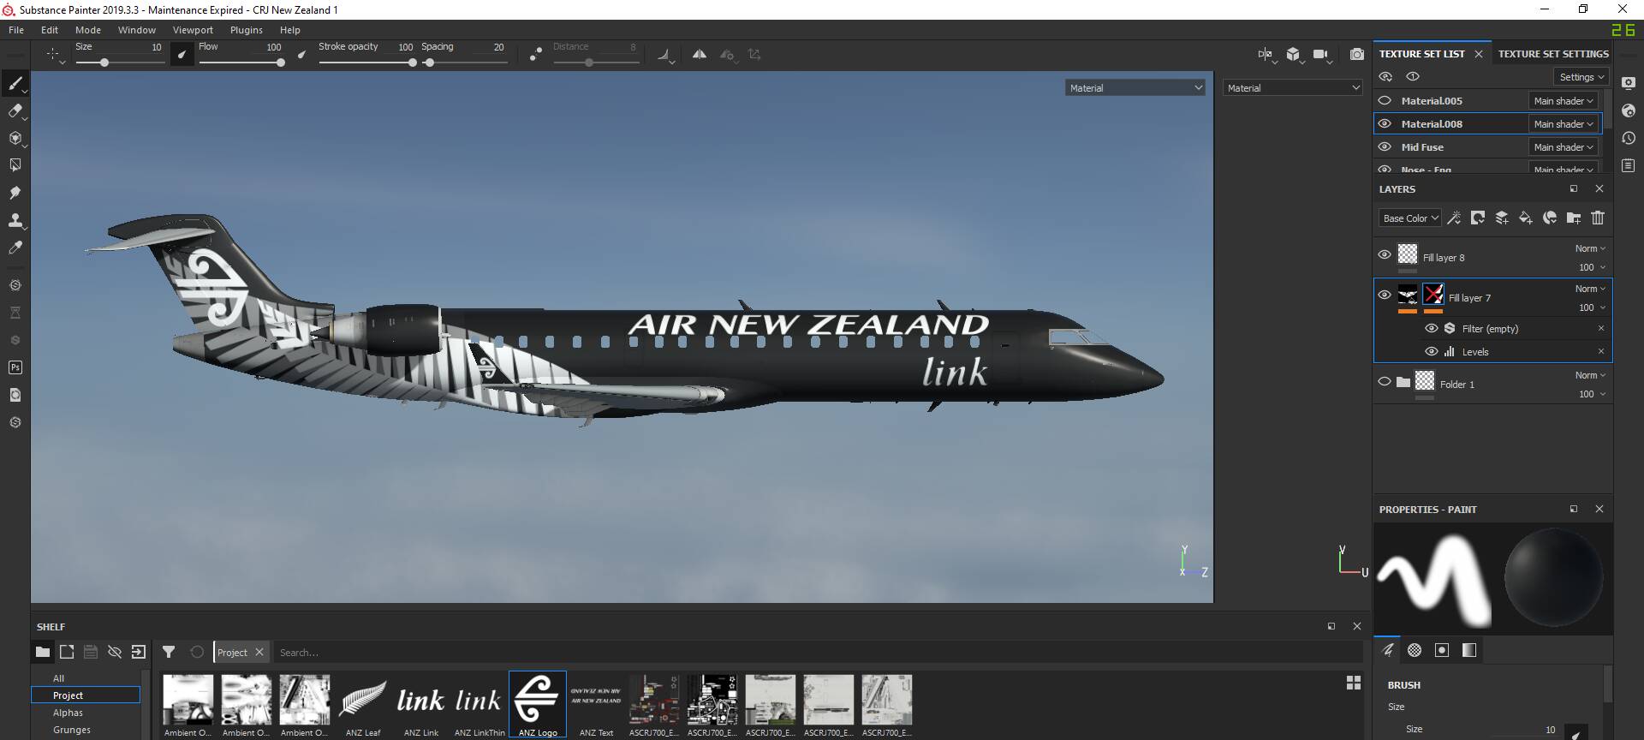The height and width of the screenshot is (740, 1644).
Task: Toggle the Lazy mouse icon
Action: [535, 54]
